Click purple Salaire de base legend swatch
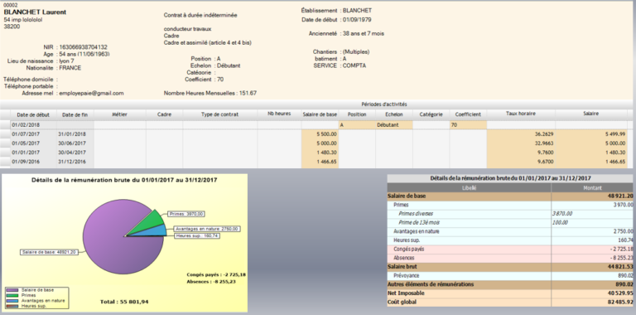636x315 pixels. (x=12, y=290)
